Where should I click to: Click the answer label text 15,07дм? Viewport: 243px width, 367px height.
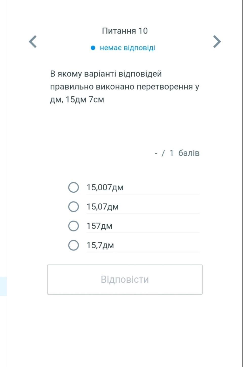[103, 207]
